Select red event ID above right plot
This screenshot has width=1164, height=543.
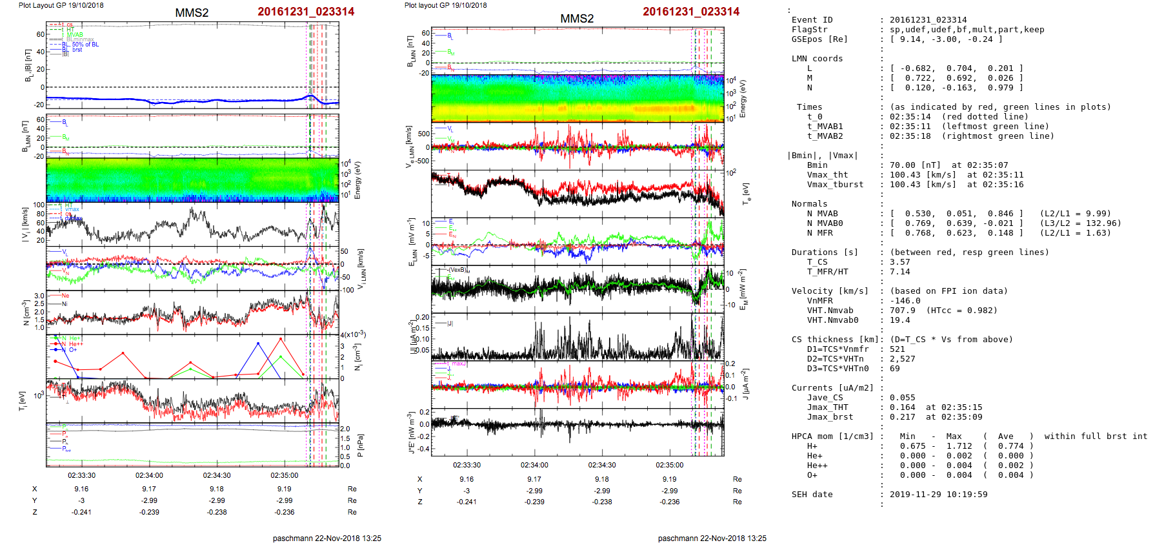(x=691, y=12)
